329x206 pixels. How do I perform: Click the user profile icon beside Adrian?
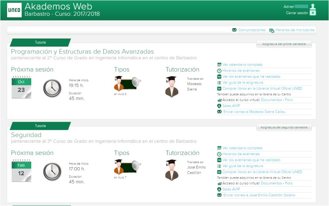coord(313,6)
